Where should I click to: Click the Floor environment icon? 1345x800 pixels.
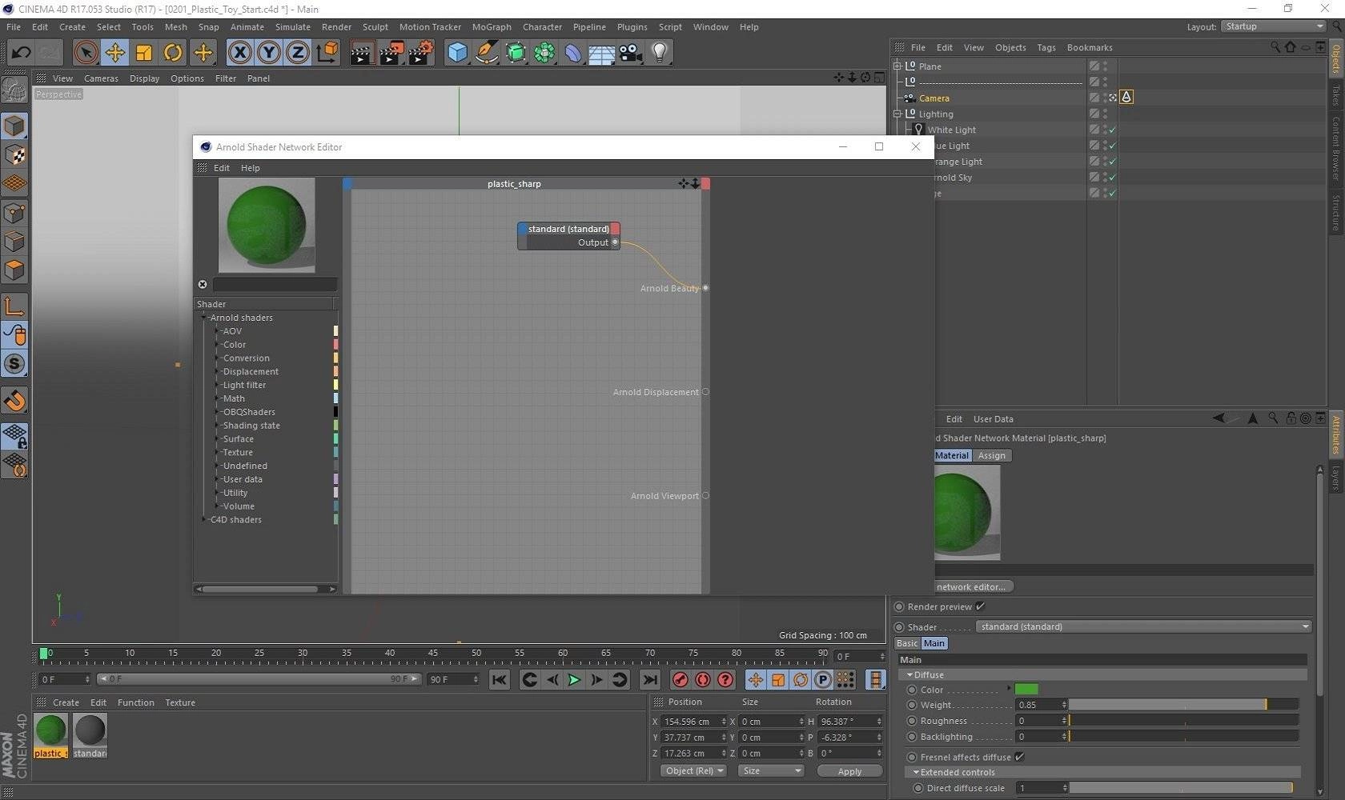click(601, 53)
